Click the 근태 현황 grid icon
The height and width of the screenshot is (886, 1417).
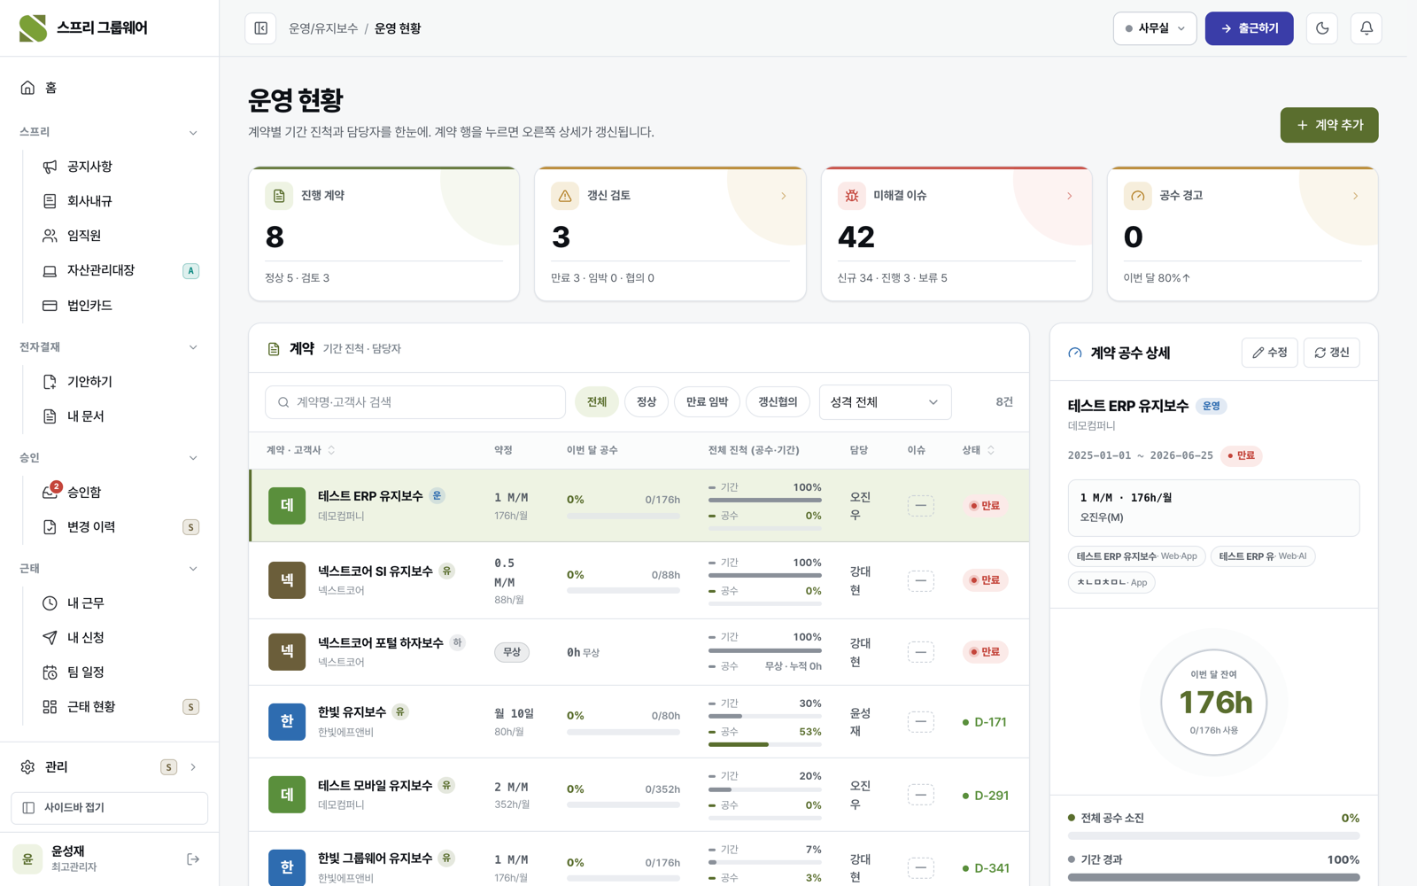click(50, 707)
